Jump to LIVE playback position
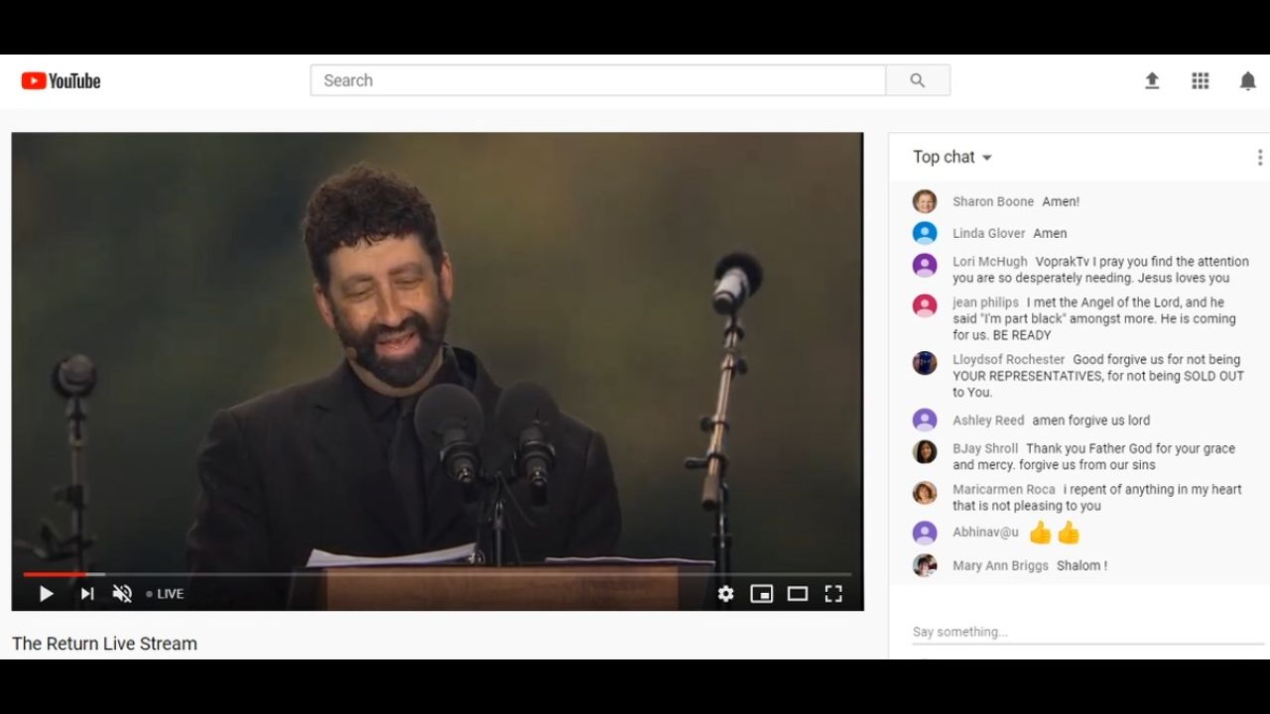The width and height of the screenshot is (1270, 714). click(x=165, y=594)
